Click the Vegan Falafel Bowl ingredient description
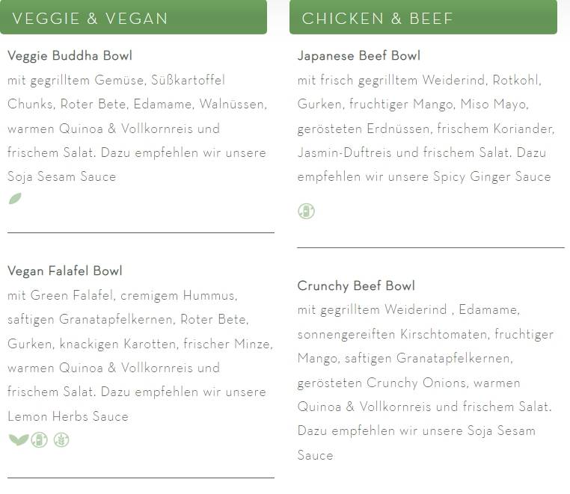The width and height of the screenshot is (570, 494). pyautogui.click(x=140, y=356)
